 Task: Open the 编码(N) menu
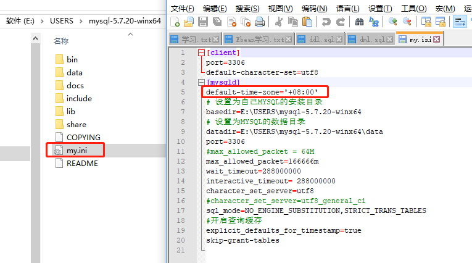[314, 9]
